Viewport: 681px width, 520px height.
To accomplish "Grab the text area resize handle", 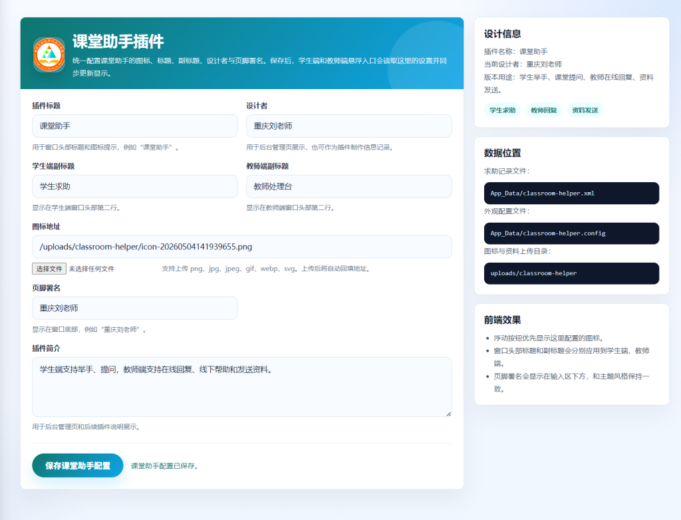I will tap(449, 414).
